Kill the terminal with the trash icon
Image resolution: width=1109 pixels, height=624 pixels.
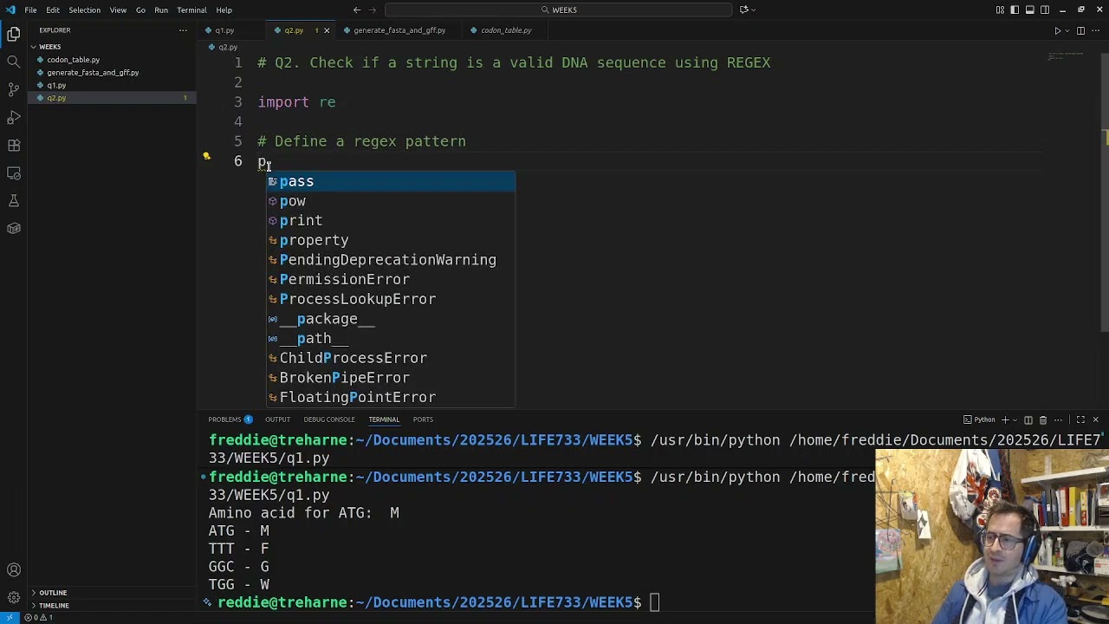point(1043,419)
